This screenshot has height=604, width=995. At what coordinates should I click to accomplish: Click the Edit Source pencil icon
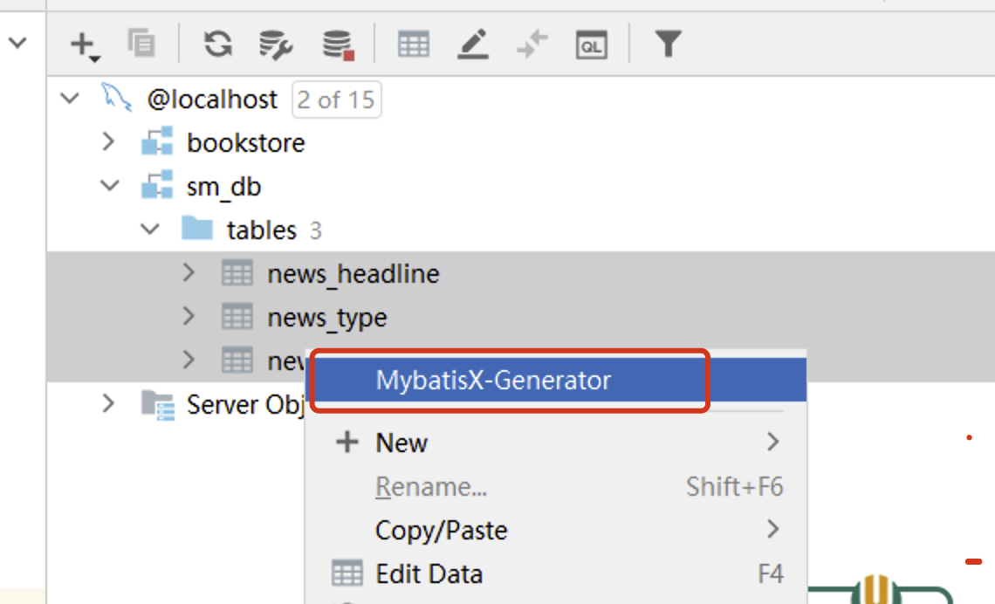[472, 44]
